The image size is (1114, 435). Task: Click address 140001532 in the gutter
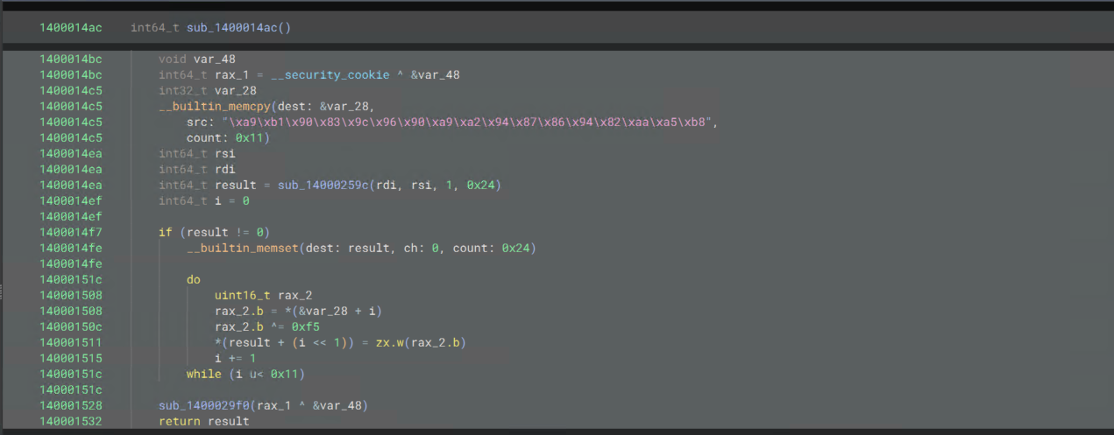tap(70, 421)
